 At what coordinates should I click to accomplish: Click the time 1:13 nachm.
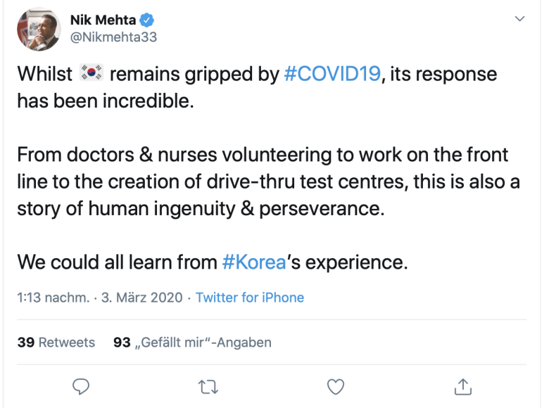53,298
